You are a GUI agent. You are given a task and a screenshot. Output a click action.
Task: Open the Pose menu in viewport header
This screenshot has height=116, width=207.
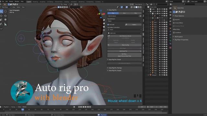click(23, 7)
